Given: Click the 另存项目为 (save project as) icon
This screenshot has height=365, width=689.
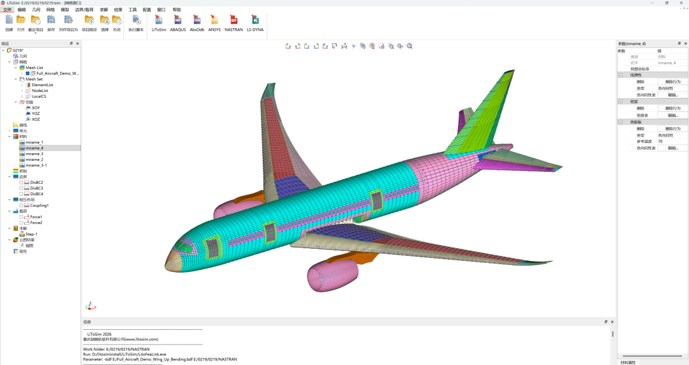Looking at the screenshot, I should 68,20.
